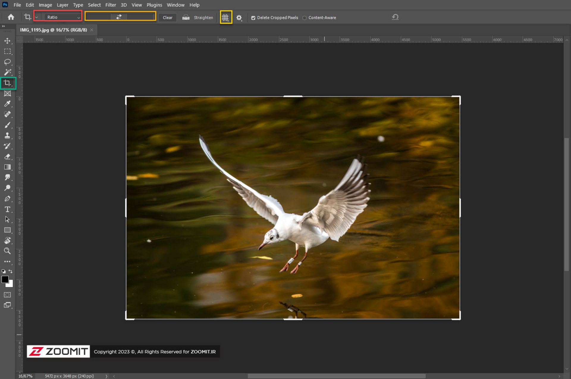This screenshot has width=571, height=379.
Task: Select the Lasso tool
Action: (7, 62)
